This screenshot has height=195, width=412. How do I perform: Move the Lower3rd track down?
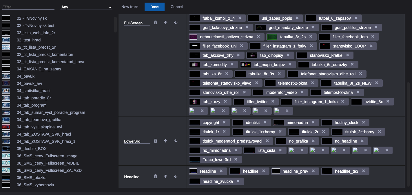pyautogui.click(x=176, y=141)
